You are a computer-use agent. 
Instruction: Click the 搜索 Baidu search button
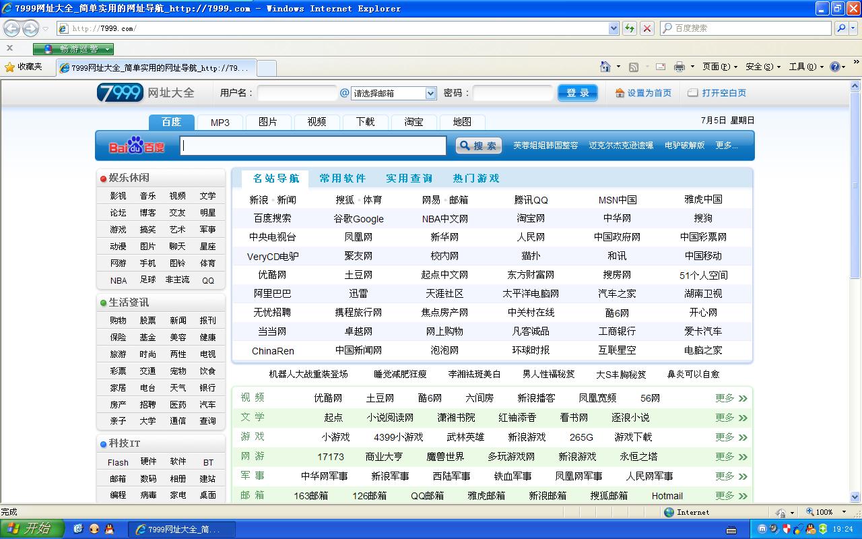pyautogui.click(x=478, y=146)
